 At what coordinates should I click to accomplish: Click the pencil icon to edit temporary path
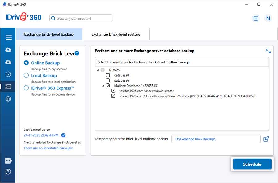(x=266, y=139)
